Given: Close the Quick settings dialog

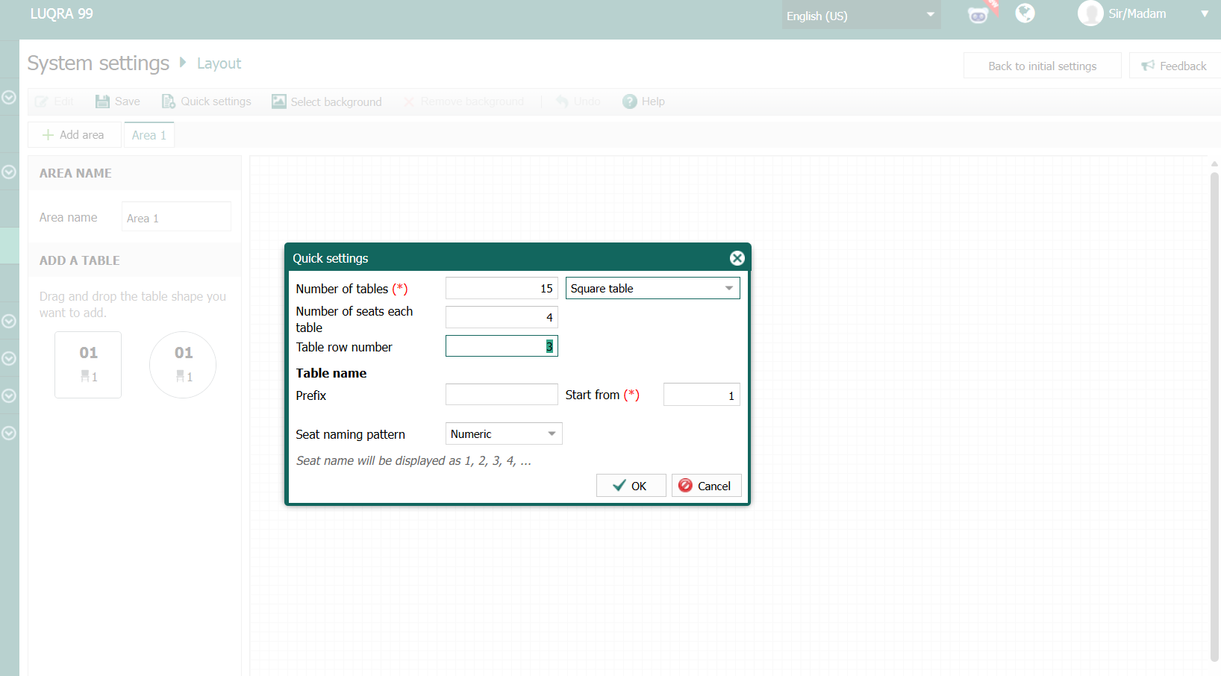Looking at the screenshot, I should (x=737, y=258).
